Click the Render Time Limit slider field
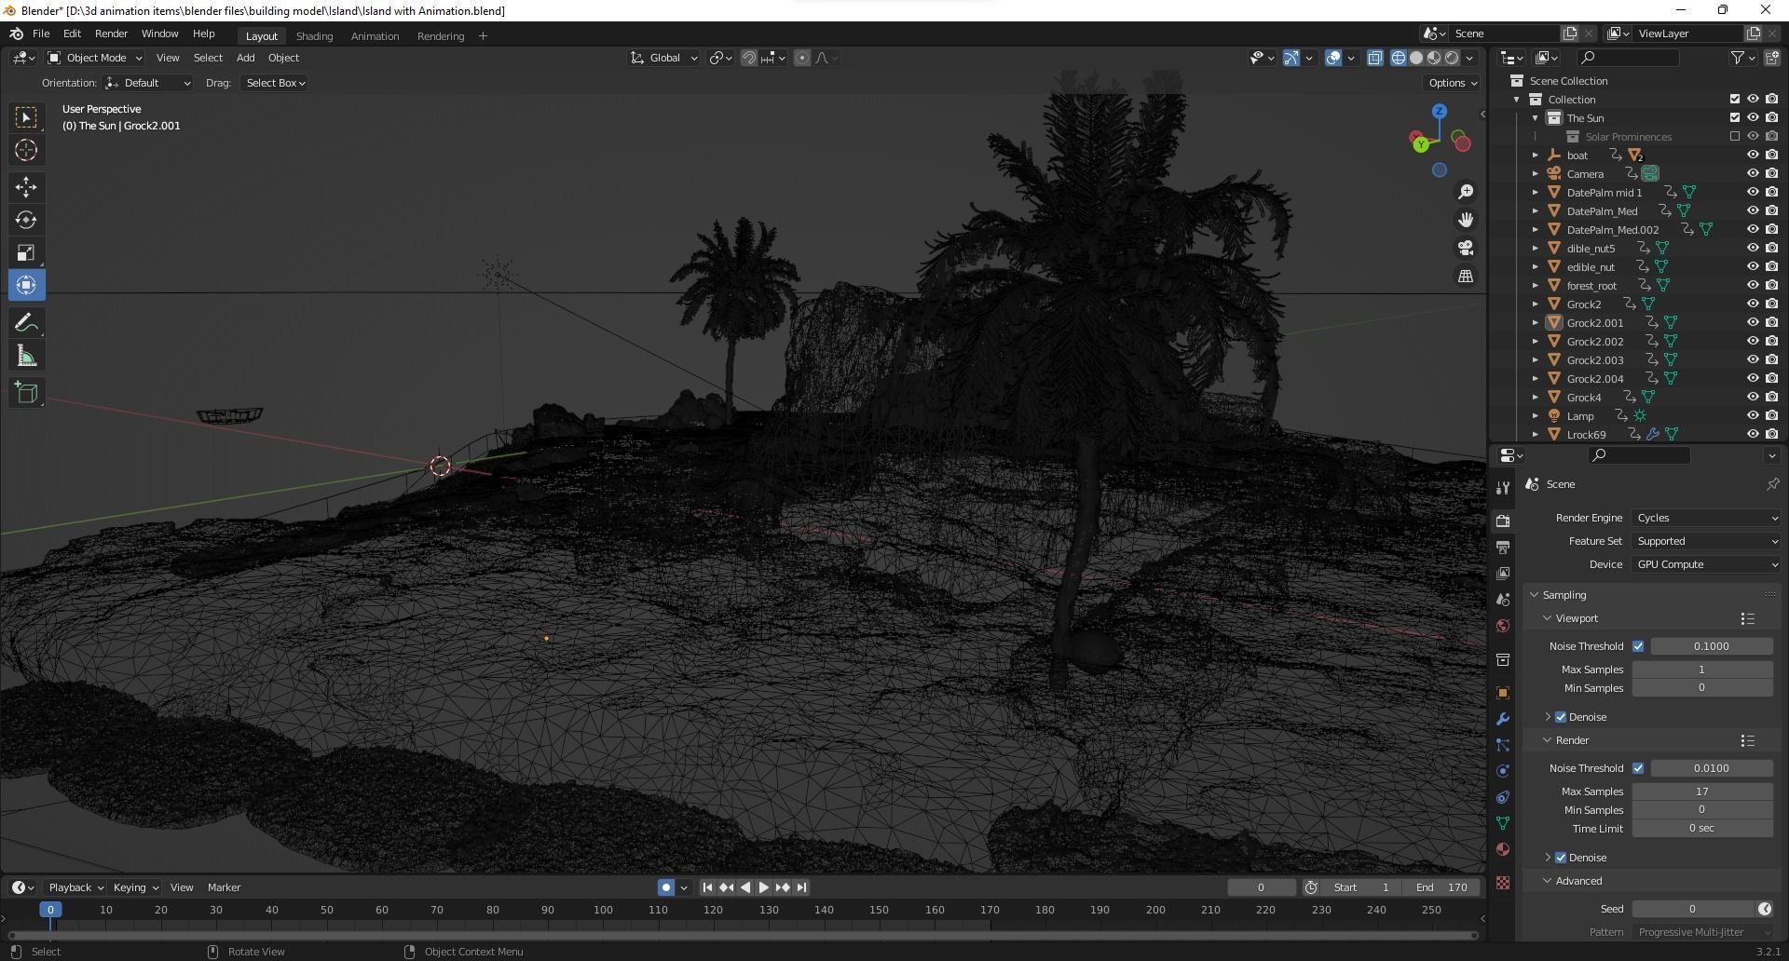The height and width of the screenshot is (961, 1789). point(1701,829)
